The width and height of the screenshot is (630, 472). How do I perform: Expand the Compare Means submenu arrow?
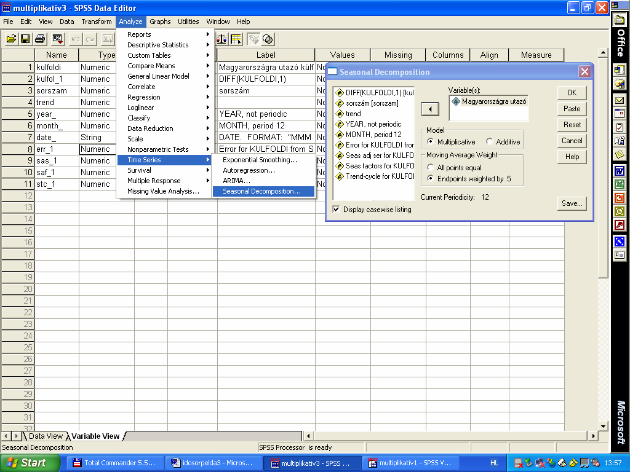208,65
